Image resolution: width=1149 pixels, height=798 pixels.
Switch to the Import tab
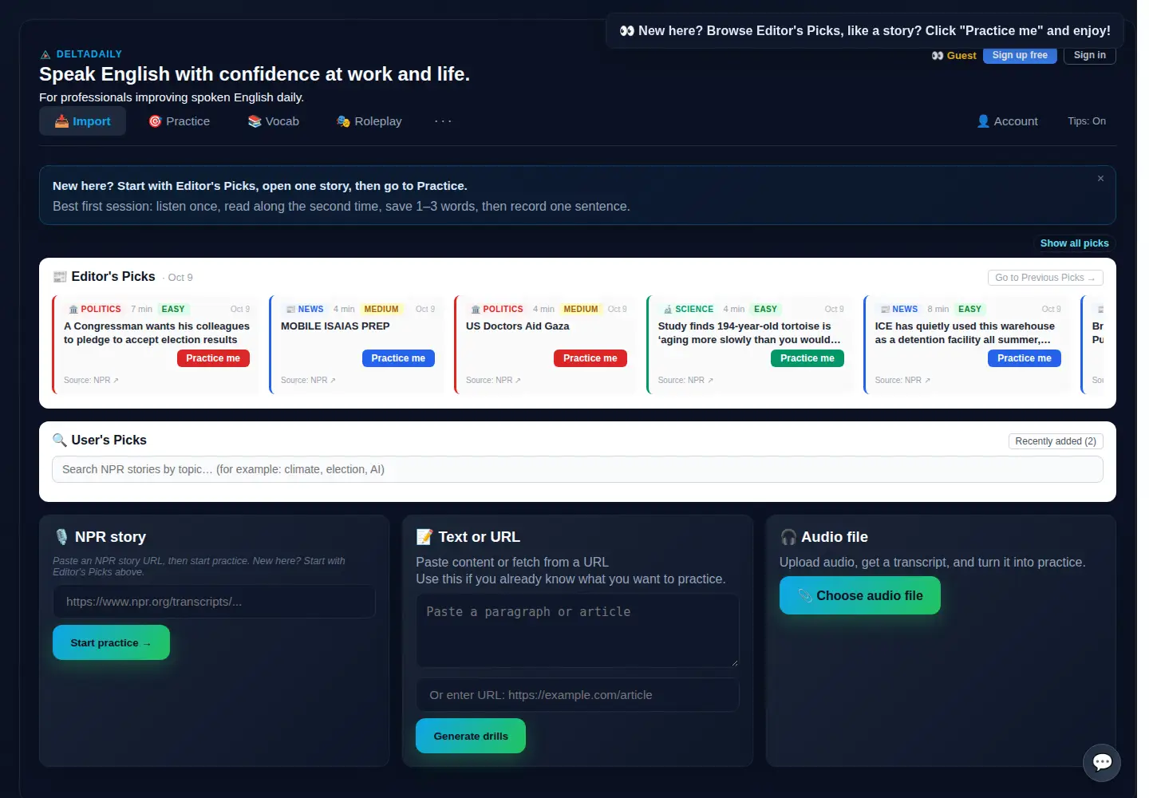click(83, 121)
